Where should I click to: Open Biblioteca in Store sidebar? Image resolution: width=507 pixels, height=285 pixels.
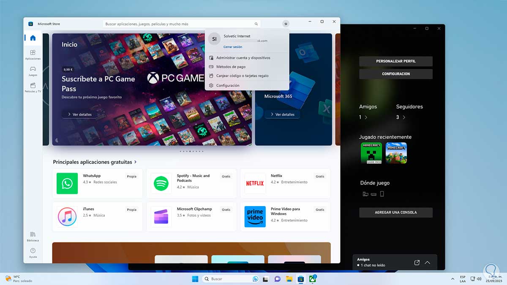point(33,236)
